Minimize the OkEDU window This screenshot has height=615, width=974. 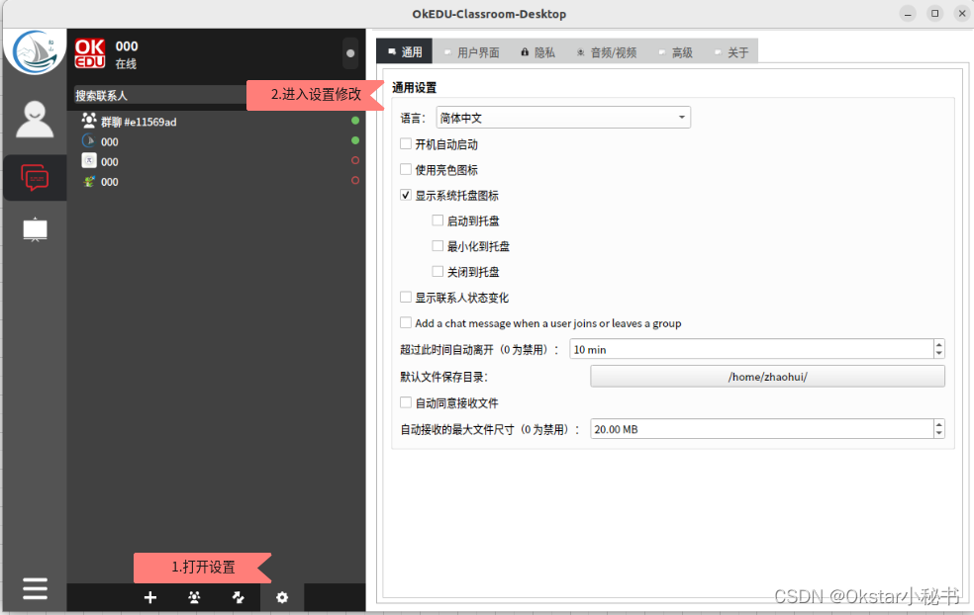(x=908, y=13)
